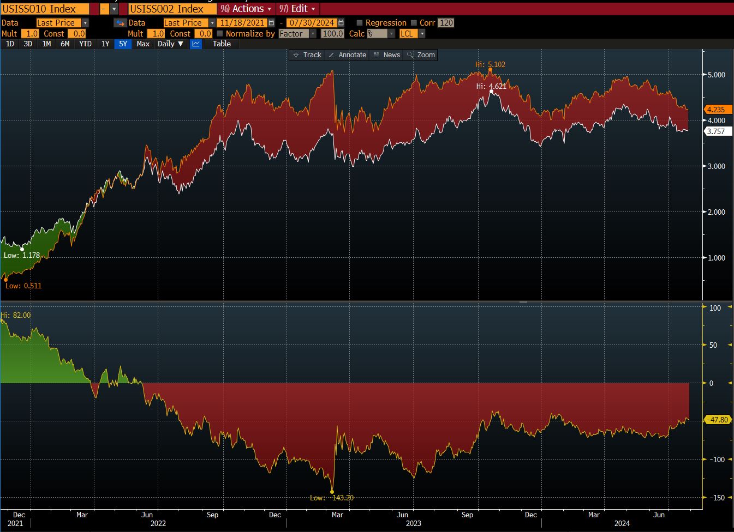Click the line chart type icon
This screenshot has height=532, width=734.
point(195,44)
